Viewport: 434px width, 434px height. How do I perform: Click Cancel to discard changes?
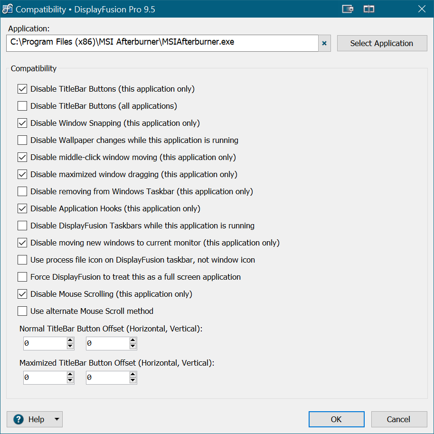pos(399,419)
